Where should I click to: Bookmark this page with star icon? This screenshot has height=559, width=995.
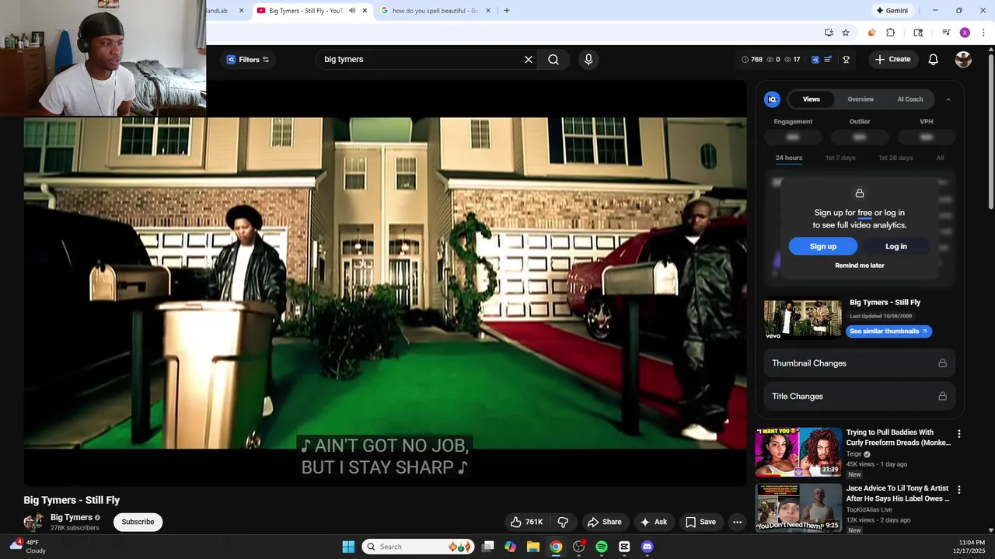(846, 33)
